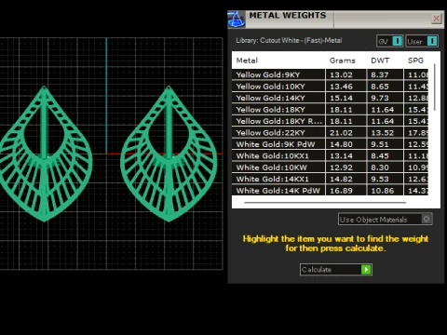Toggle Use Object Materials option

point(385,220)
